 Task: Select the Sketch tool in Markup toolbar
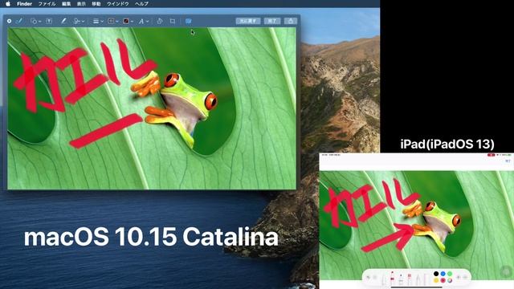19,21
